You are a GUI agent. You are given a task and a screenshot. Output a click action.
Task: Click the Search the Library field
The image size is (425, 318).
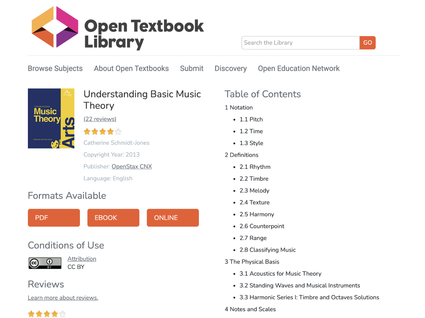tap(300, 43)
